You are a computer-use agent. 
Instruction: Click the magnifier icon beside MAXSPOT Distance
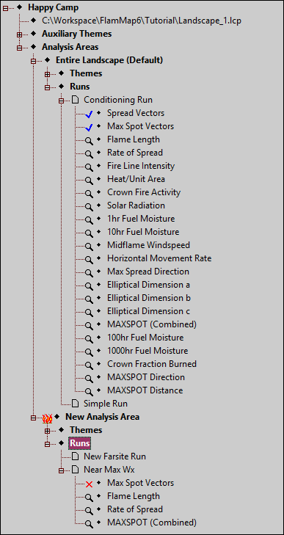click(89, 391)
